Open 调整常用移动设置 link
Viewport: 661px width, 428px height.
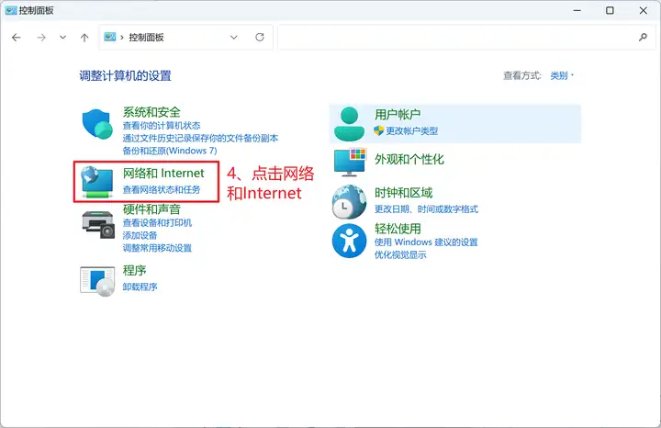click(x=157, y=248)
